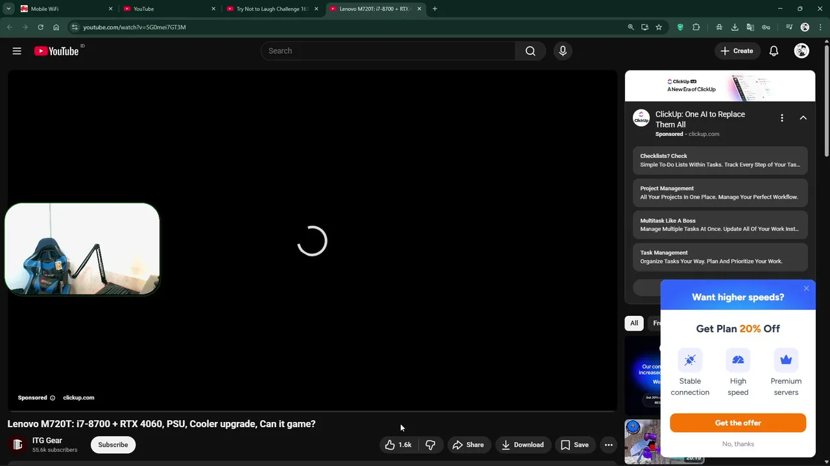Open Extensions puzzle piece menu
The width and height of the screenshot is (830, 466).
(x=696, y=27)
